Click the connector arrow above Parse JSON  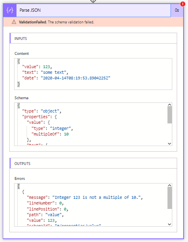click(x=93, y=1)
